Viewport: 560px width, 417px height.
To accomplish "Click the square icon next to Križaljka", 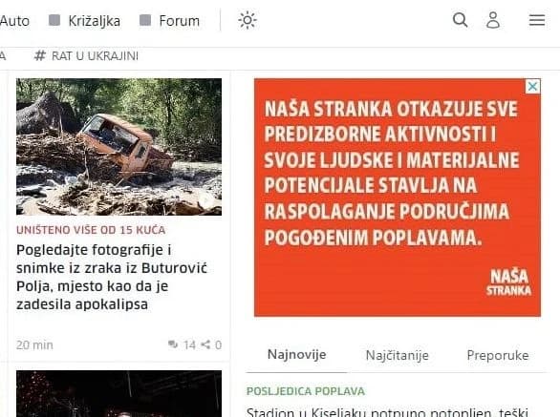I will [x=54, y=20].
